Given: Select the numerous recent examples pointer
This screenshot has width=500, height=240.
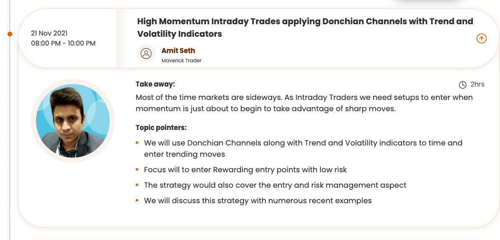Looking at the screenshot, I should coord(258,201).
